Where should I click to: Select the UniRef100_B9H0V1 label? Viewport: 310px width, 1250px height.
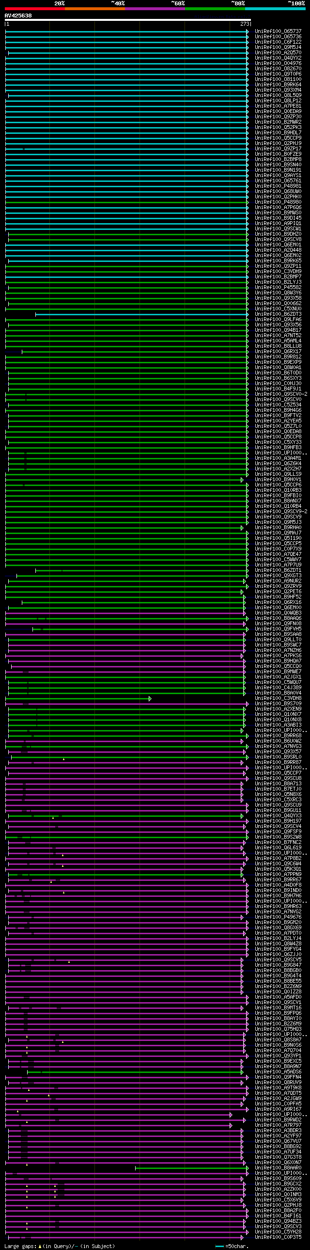(278, 480)
